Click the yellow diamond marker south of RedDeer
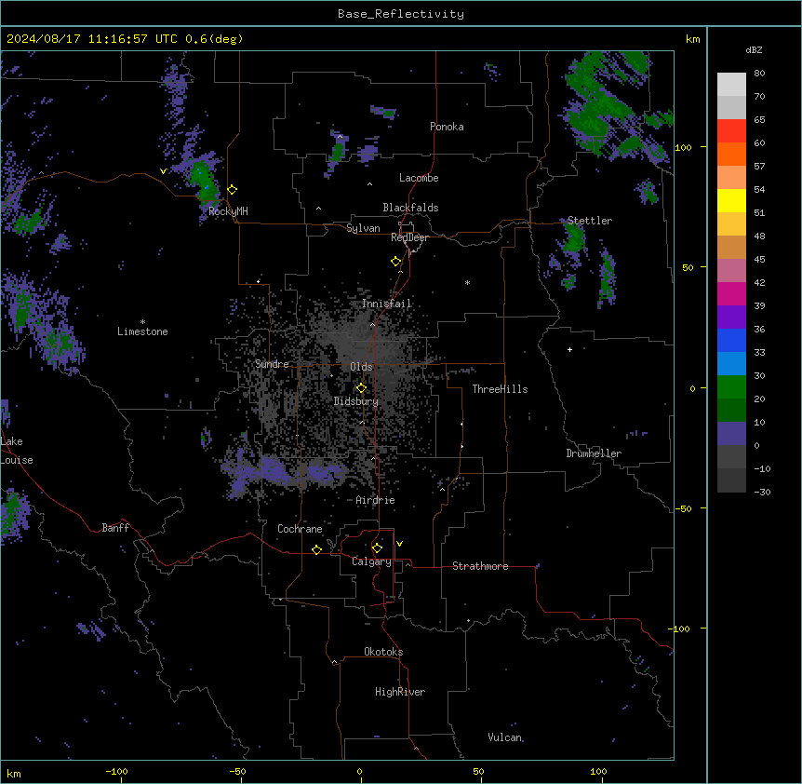This screenshot has height=784, width=802. click(396, 262)
